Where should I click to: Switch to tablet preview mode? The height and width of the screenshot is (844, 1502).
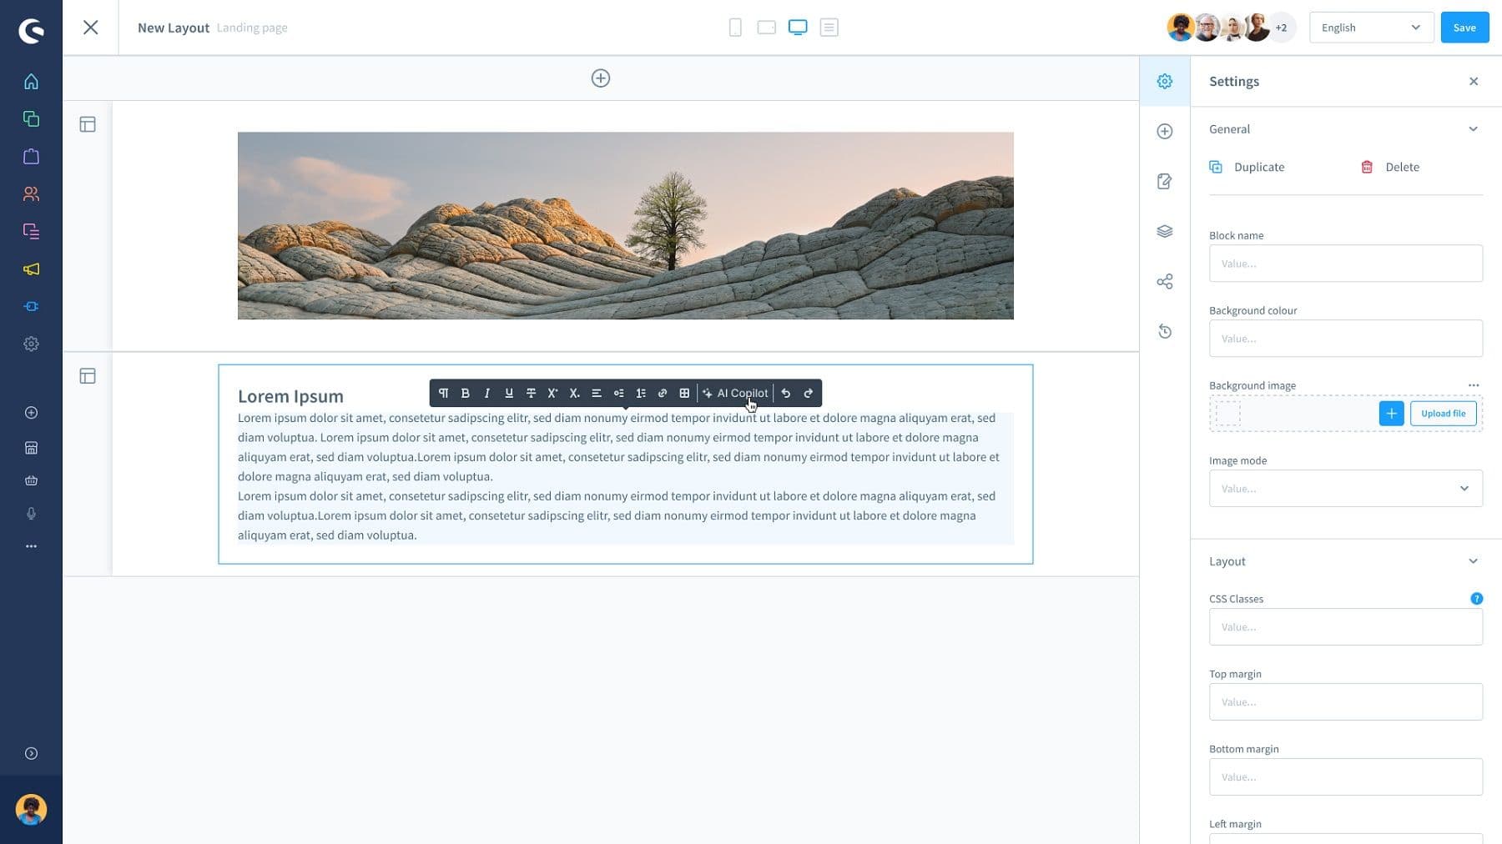click(x=765, y=27)
